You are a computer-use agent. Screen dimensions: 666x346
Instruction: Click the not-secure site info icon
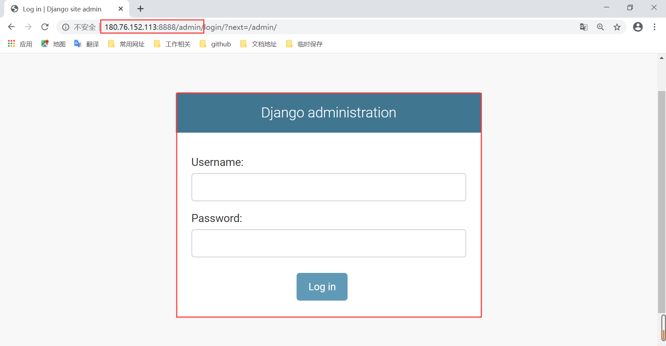point(66,27)
